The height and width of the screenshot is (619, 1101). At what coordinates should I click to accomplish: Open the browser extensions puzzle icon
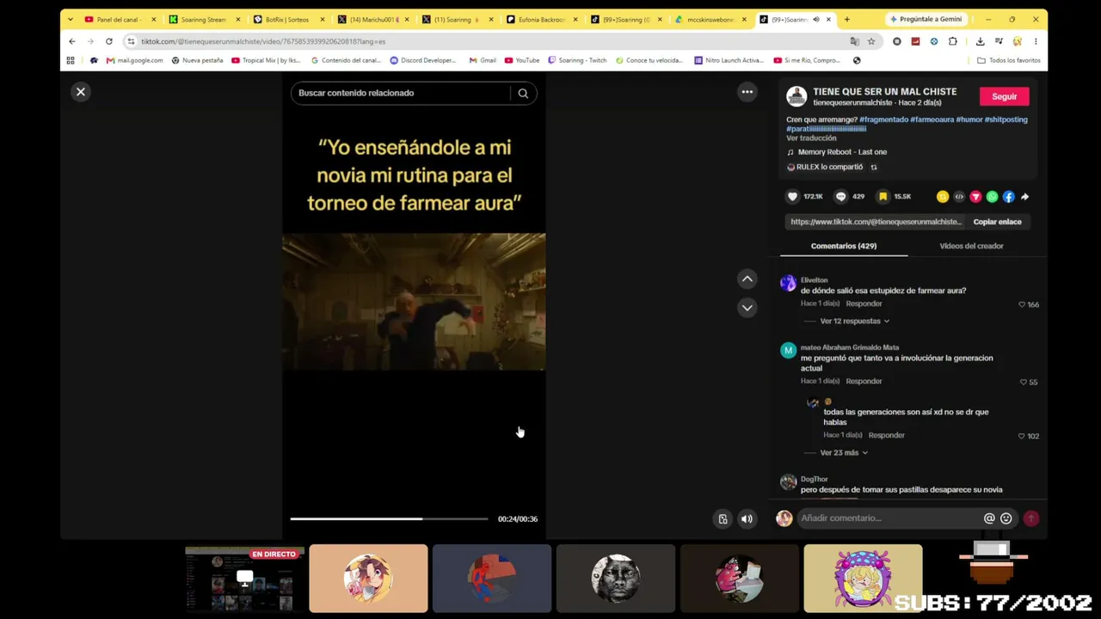(x=953, y=41)
